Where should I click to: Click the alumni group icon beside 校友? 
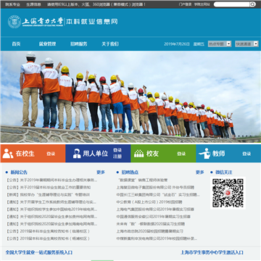coord(138,154)
